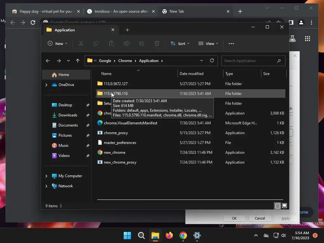The width and height of the screenshot is (324, 243).
Task: Expand address bar history dropdown
Action: [x=202, y=60]
